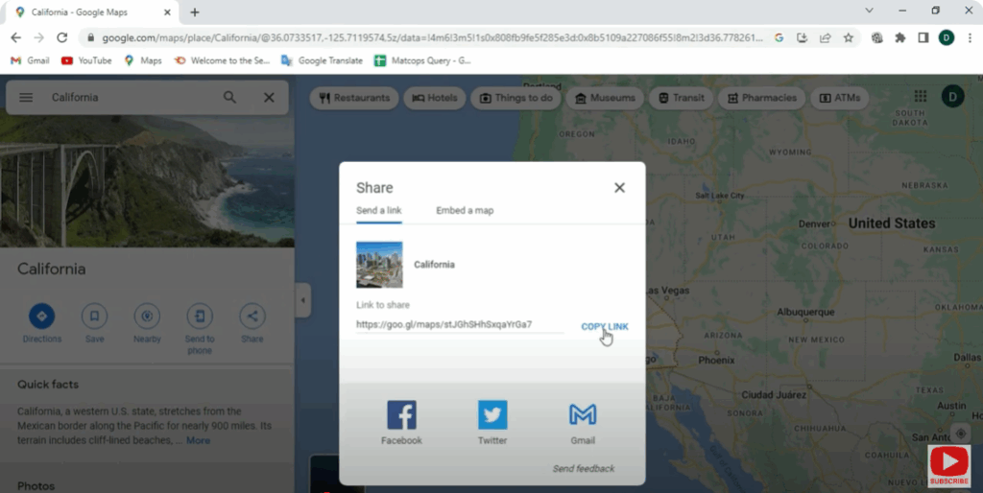Click Phoenix label on map
Image resolution: width=983 pixels, height=493 pixels.
(716, 361)
